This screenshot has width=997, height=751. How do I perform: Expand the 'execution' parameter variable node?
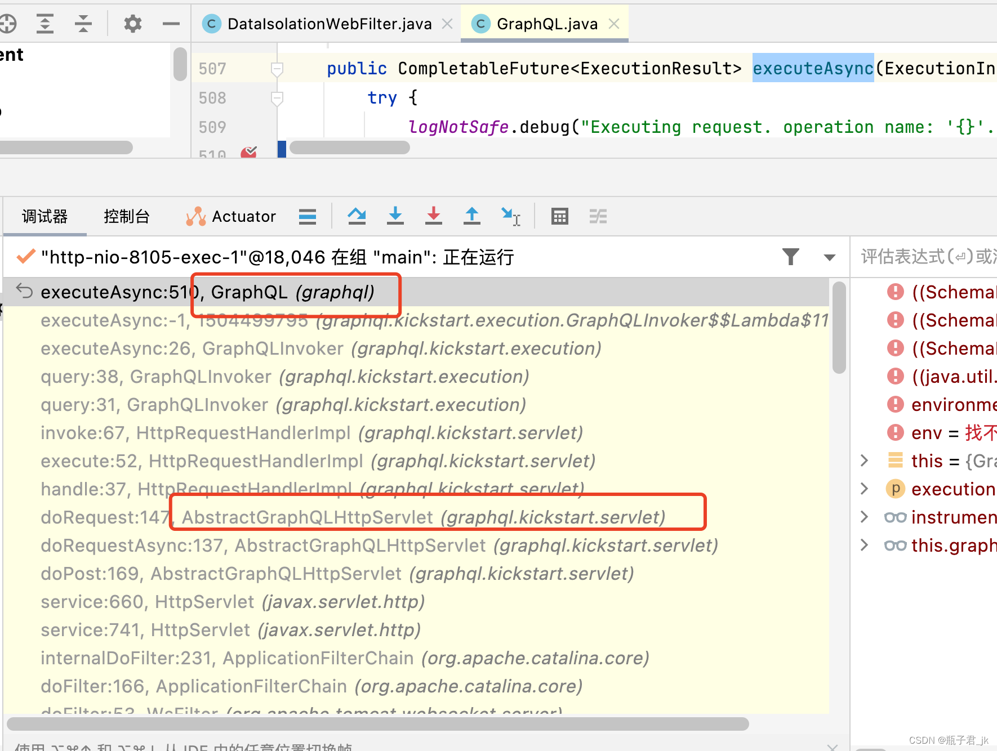(865, 489)
